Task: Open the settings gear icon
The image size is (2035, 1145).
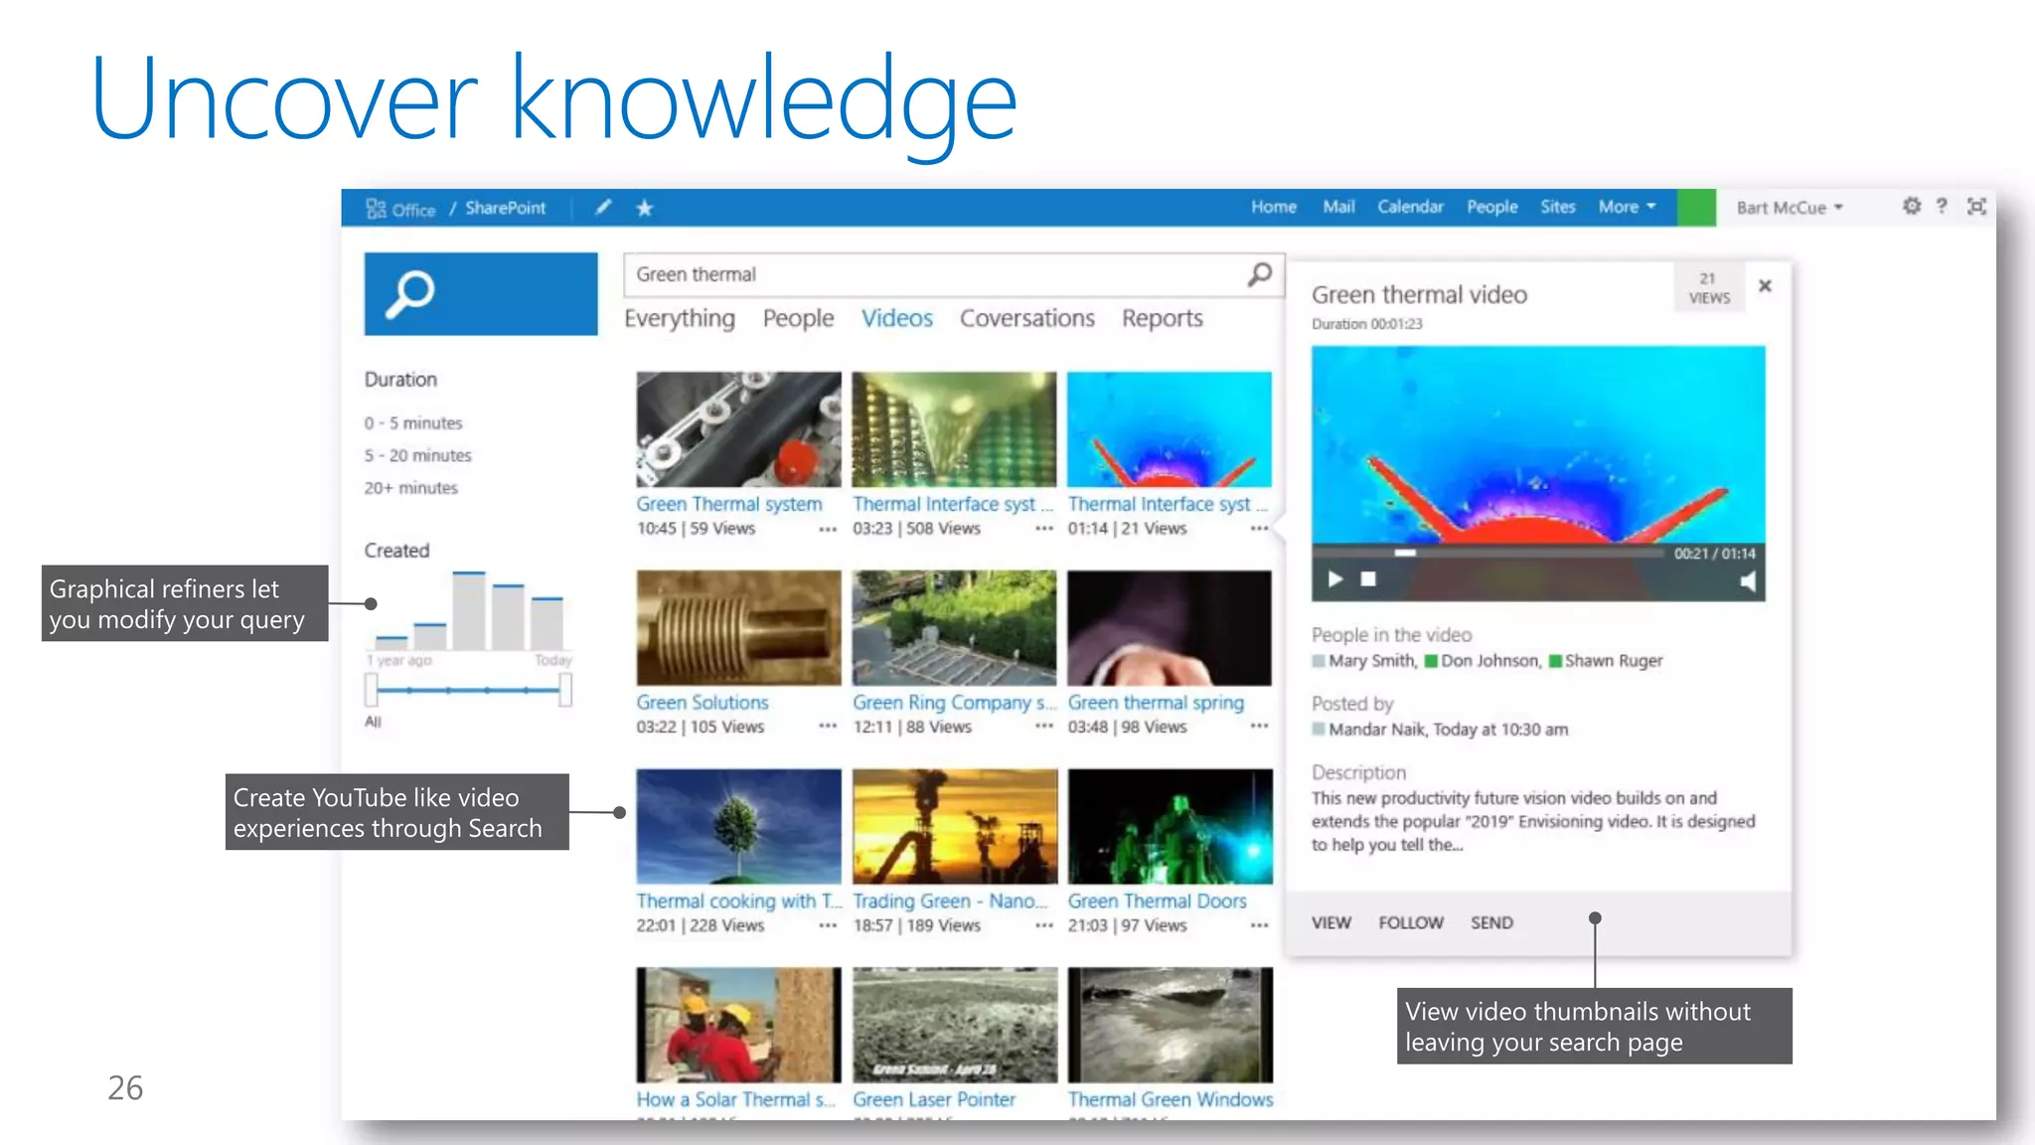Action: click(x=1911, y=207)
